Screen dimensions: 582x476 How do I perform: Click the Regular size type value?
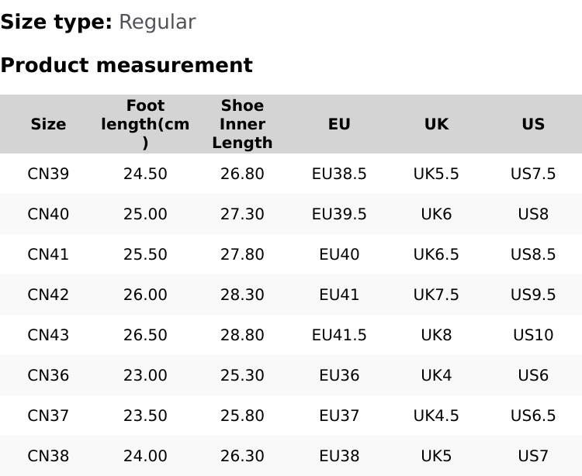(x=157, y=22)
